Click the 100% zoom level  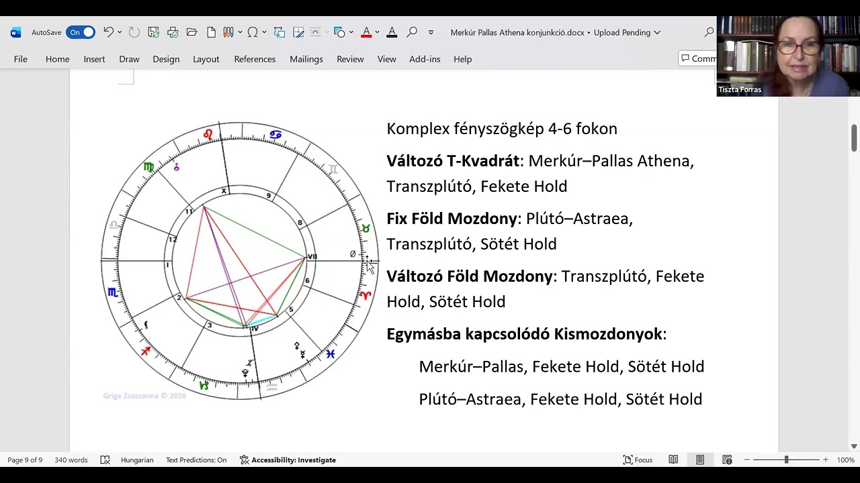click(x=845, y=460)
